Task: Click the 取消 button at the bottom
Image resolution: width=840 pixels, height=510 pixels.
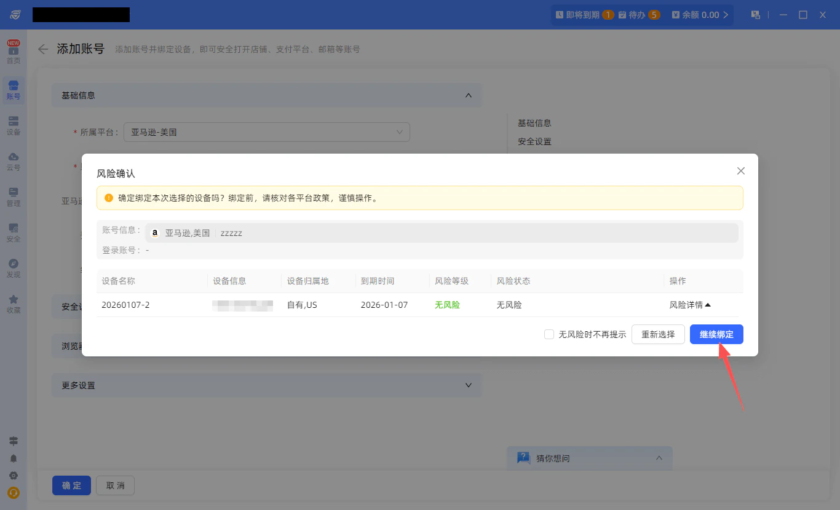Action: 115,485
